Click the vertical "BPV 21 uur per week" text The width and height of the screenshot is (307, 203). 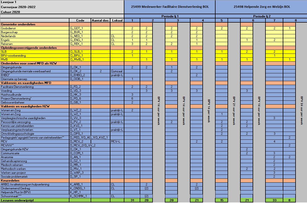pyautogui.click(x=234, y=111)
